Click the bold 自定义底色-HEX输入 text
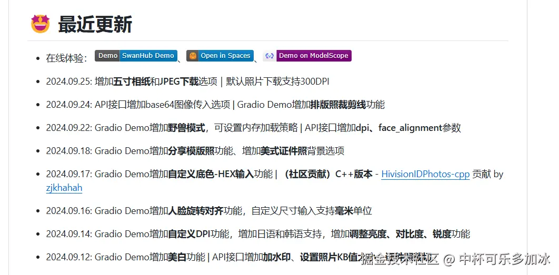Screen dimensions: 559x275 [211, 174]
